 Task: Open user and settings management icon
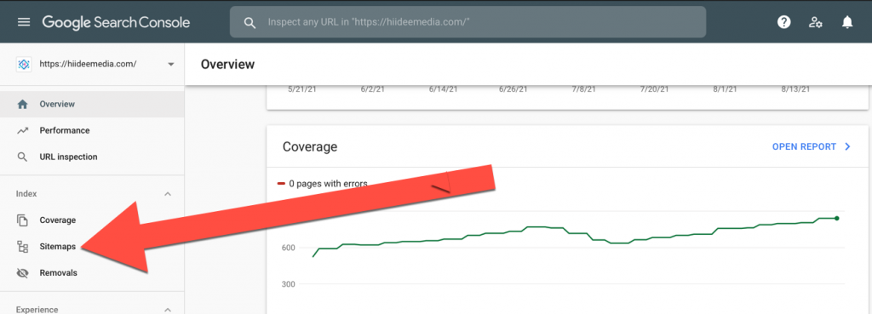(816, 22)
